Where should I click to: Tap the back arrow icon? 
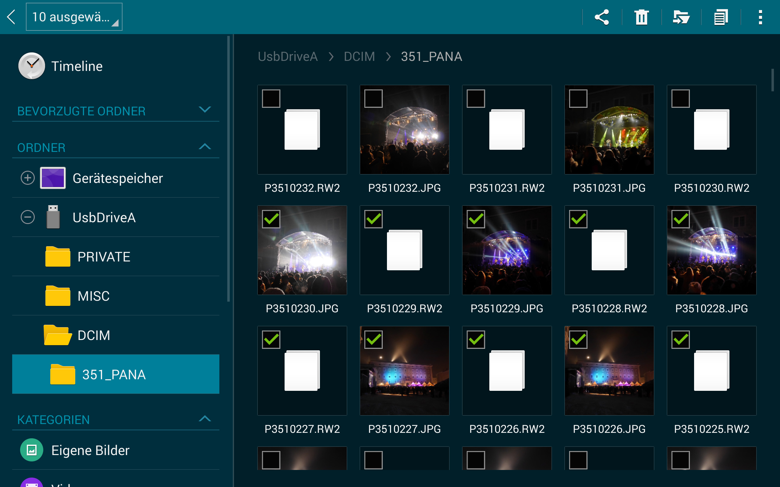tap(12, 17)
